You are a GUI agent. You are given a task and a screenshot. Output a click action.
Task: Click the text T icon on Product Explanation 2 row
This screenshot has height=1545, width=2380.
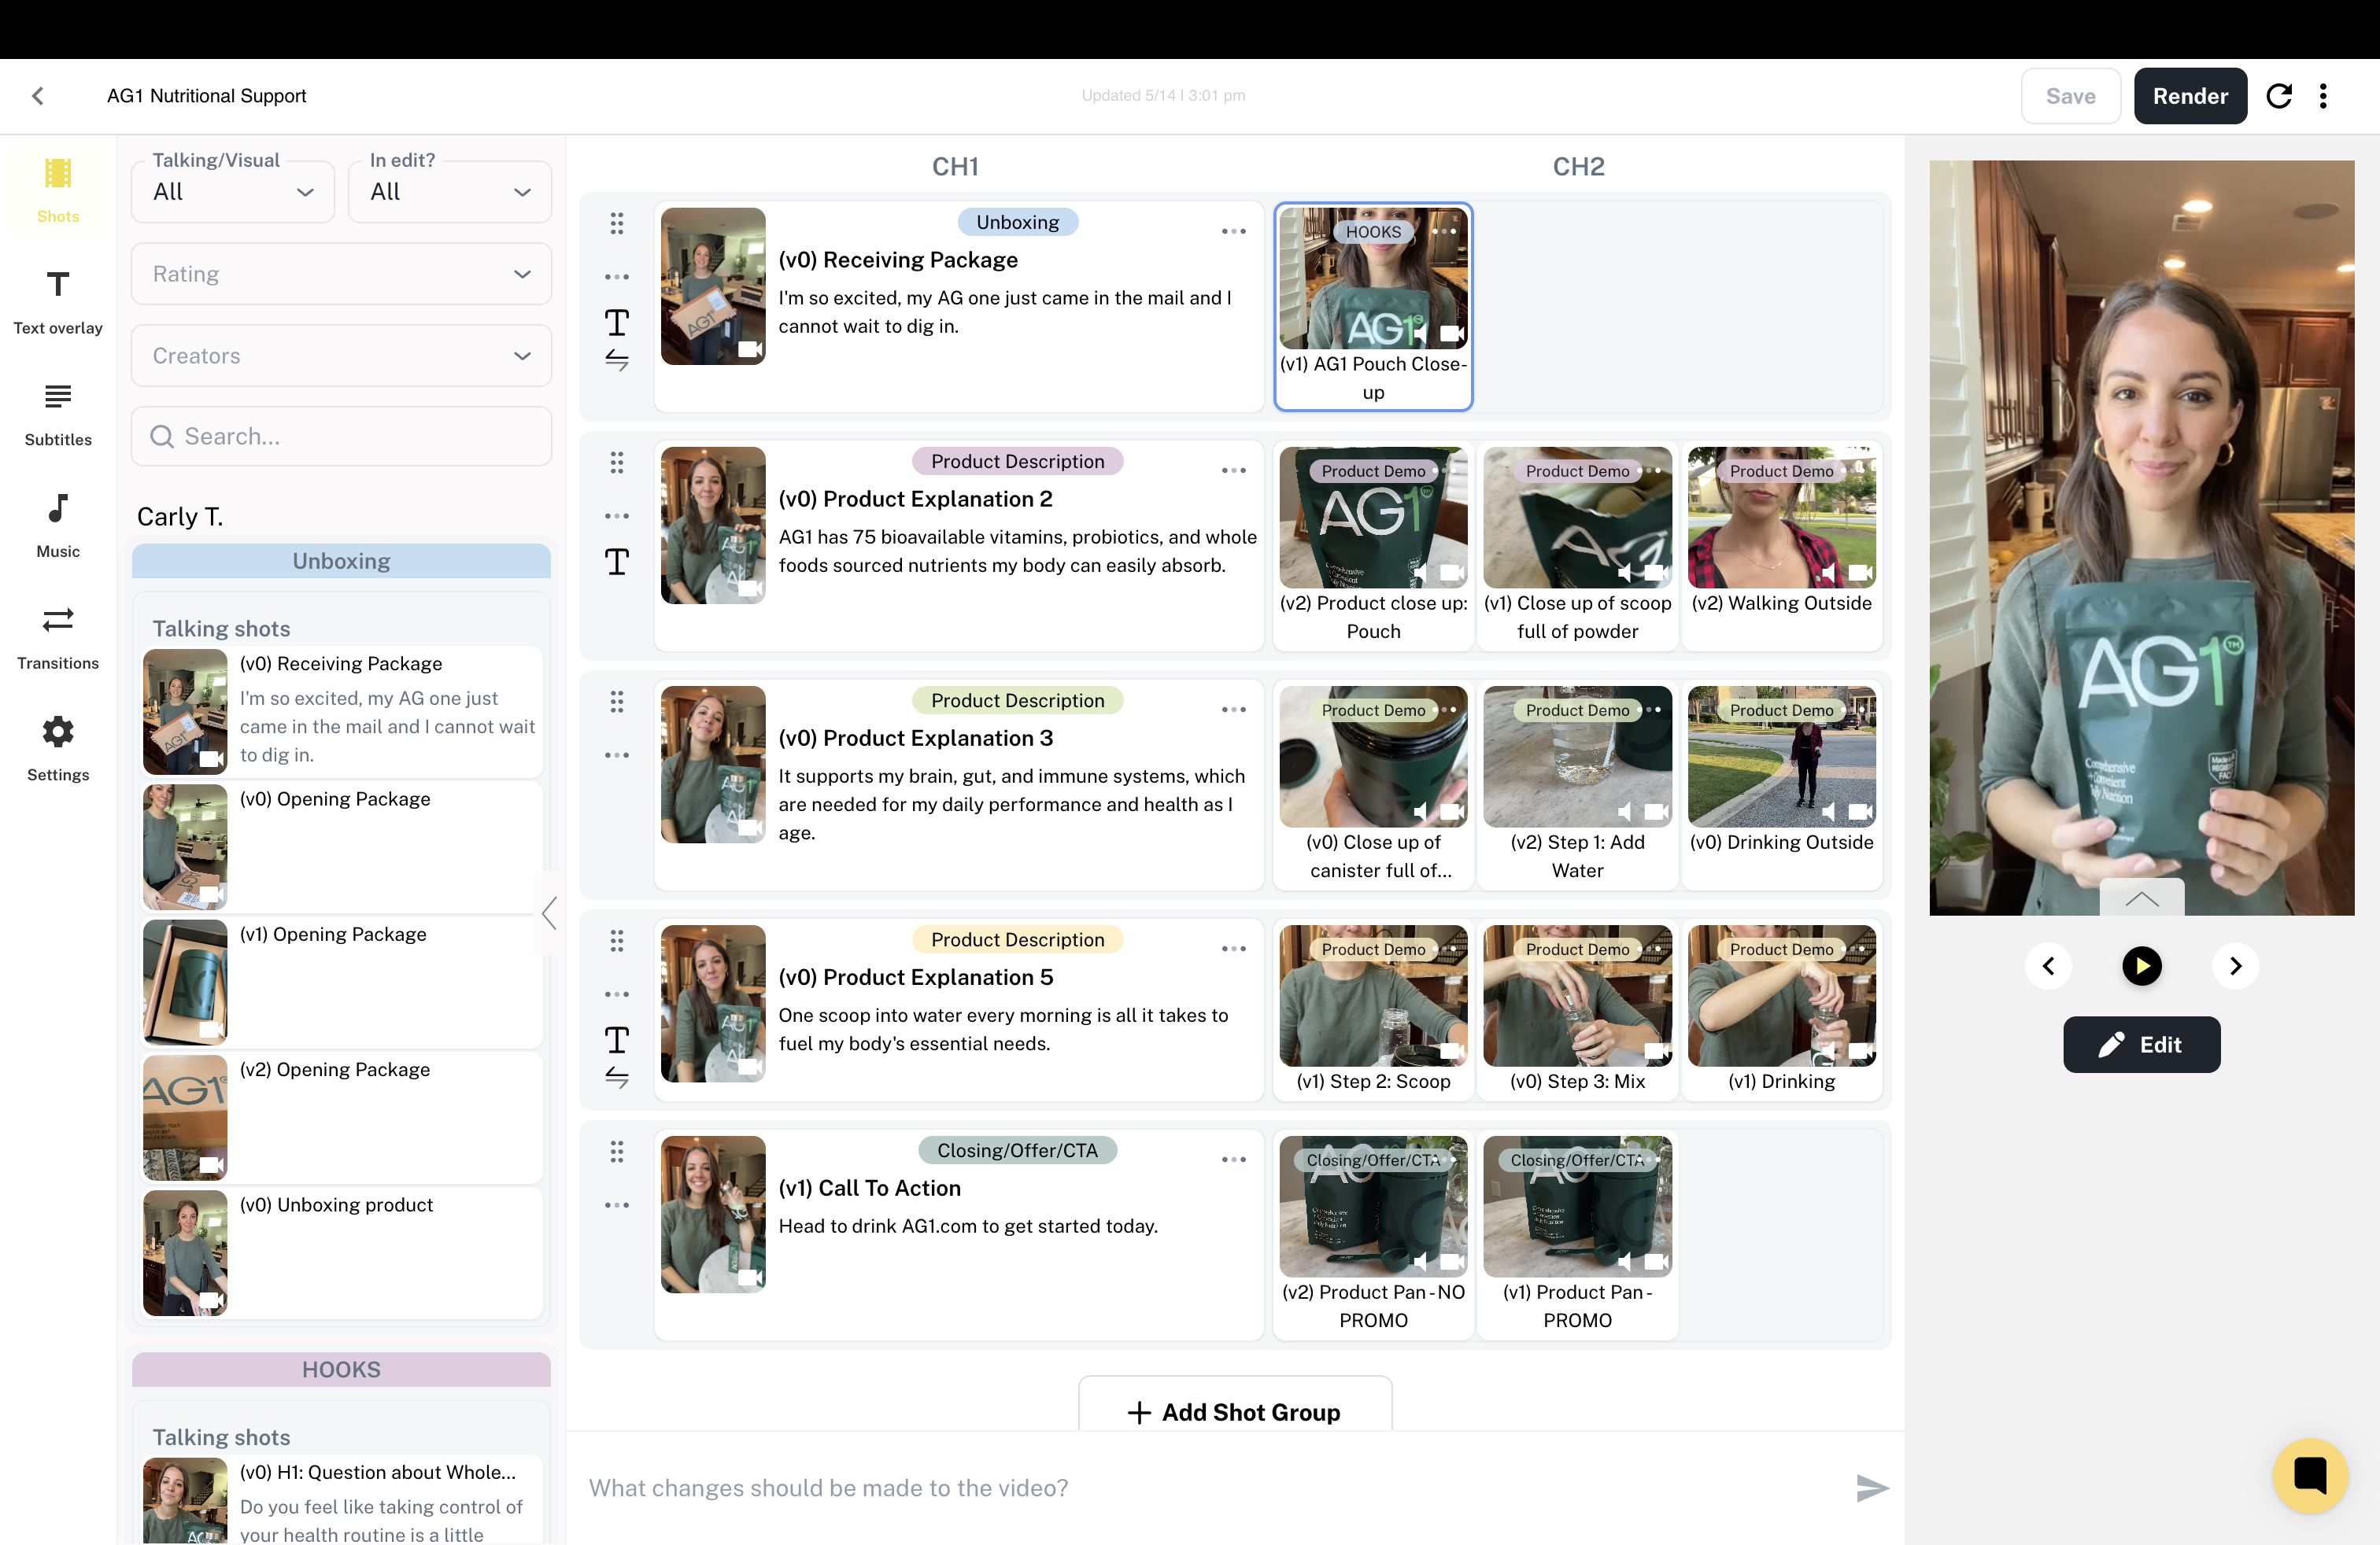pos(617,562)
